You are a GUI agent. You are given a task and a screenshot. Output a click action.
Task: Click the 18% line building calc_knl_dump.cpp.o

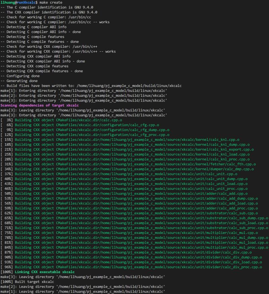(125, 144)
